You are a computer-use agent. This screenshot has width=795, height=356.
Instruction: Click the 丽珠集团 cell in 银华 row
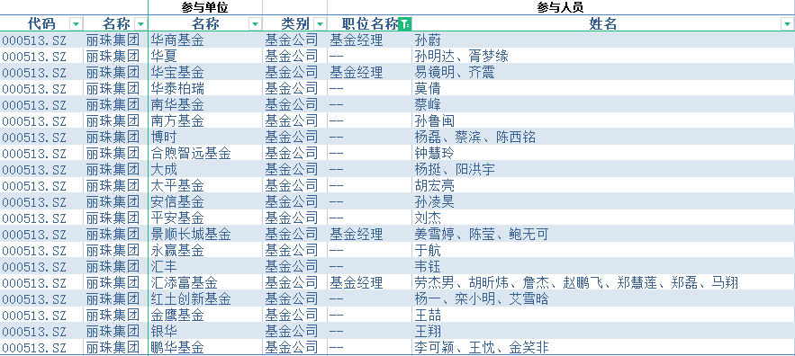[x=115, y=331]
